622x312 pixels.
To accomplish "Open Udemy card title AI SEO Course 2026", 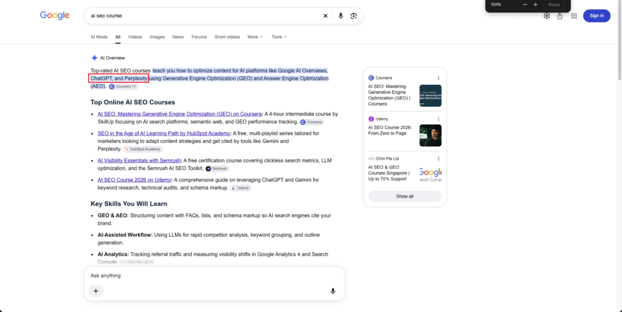I will click(390, 130).
